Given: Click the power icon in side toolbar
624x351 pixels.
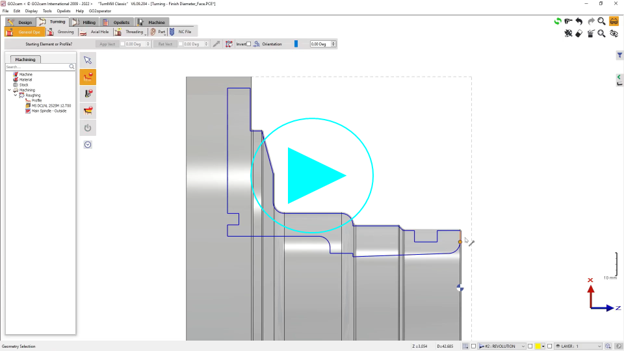Looking at the screenshot, I should 88,128.
